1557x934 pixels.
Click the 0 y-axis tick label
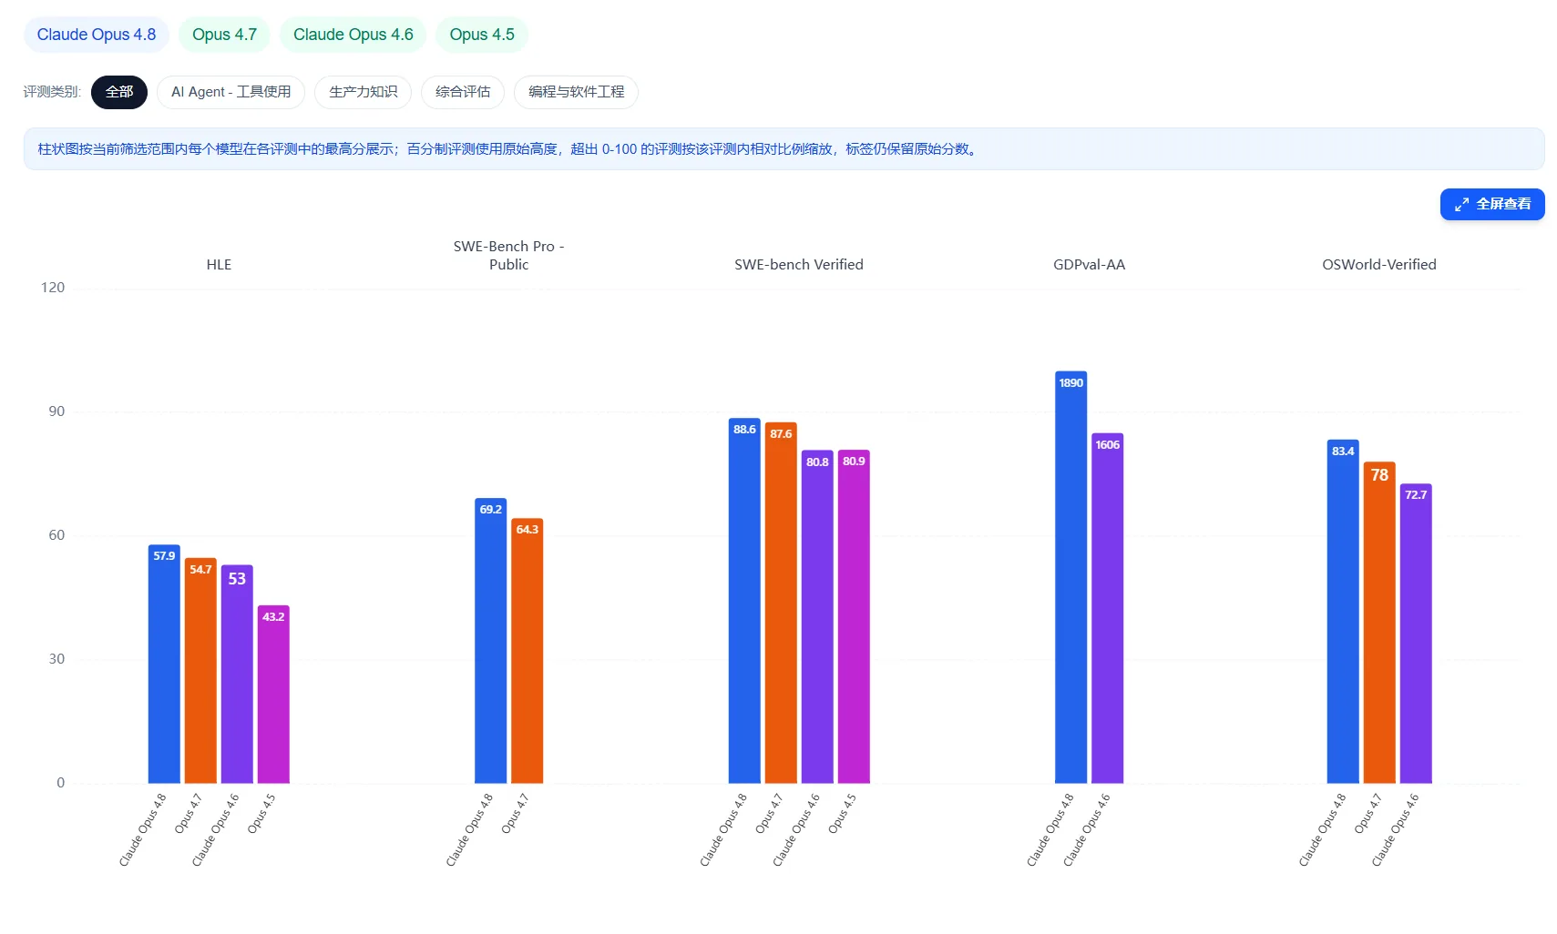61,783
